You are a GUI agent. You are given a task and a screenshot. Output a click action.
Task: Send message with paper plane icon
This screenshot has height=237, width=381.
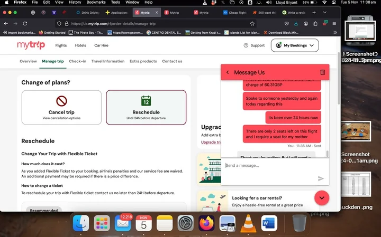coord(321,178)
